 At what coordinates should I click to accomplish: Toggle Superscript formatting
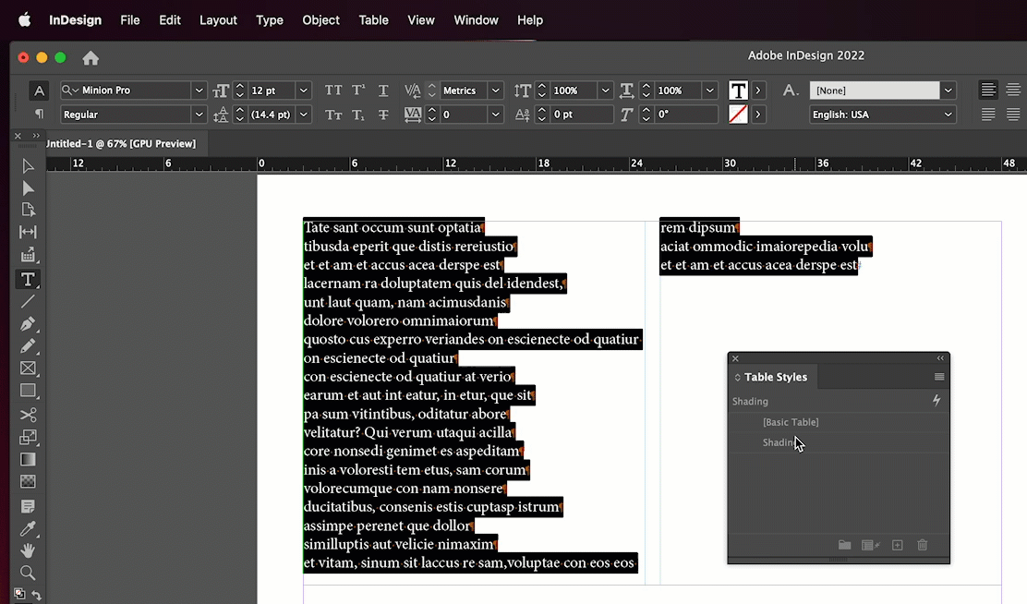point(358,91)
